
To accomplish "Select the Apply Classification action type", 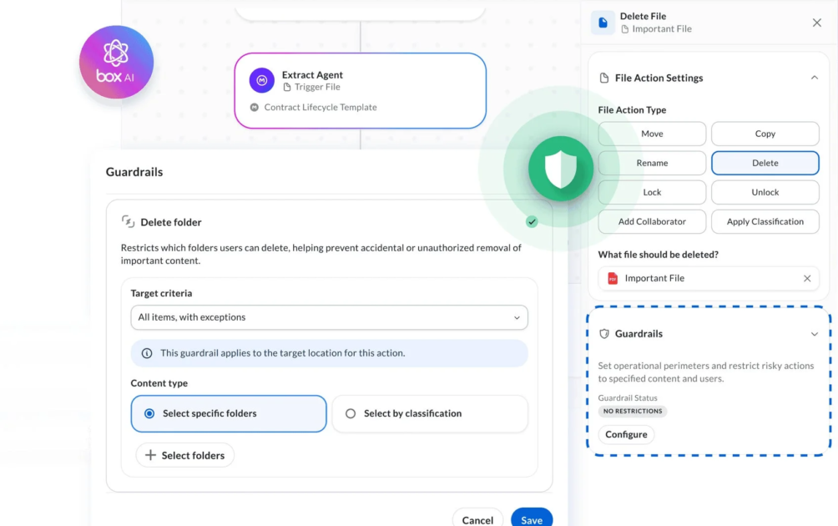I will point(765,221).
